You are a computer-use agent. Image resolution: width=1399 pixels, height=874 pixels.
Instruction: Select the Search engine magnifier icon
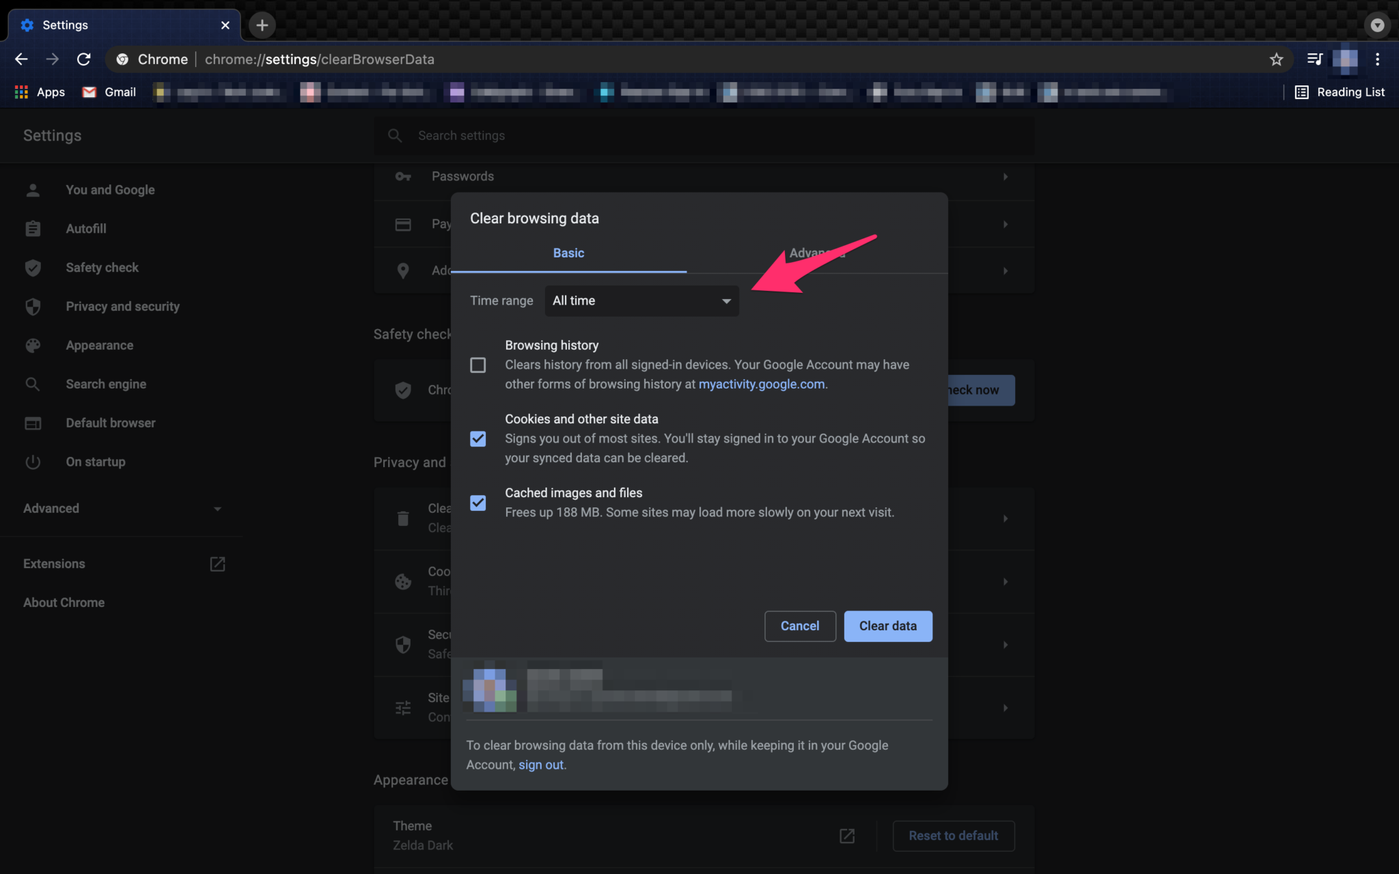click(x=33, y=384)
